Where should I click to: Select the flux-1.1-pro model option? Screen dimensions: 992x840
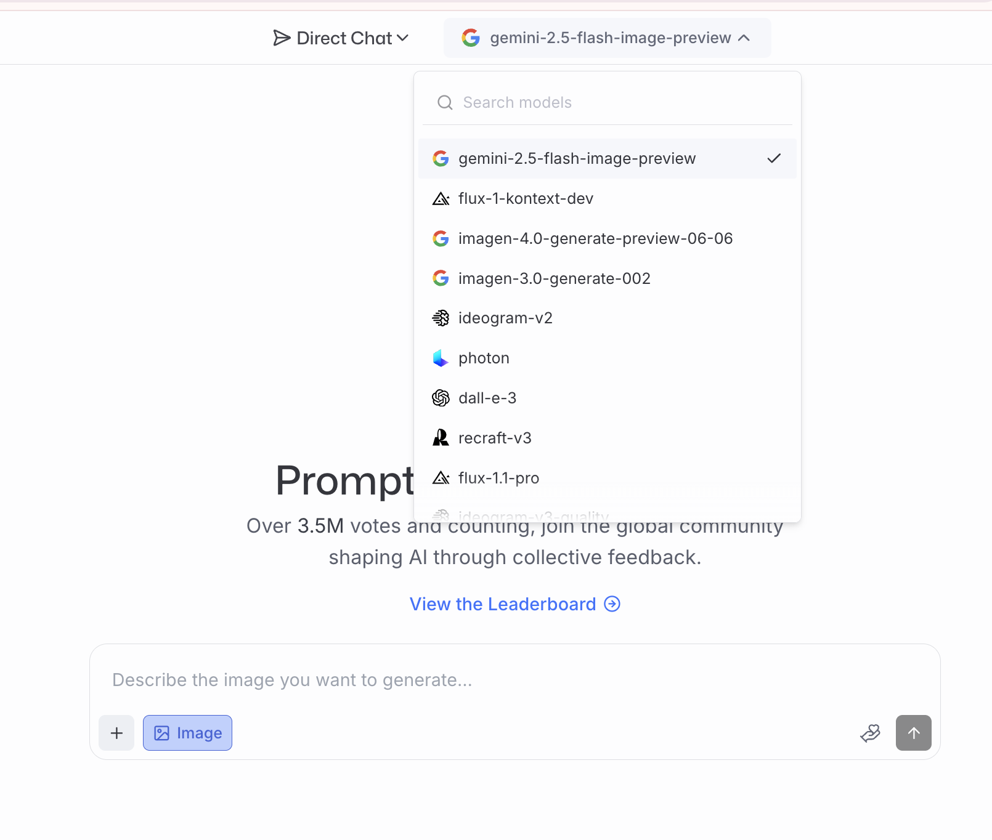[498, 478]
